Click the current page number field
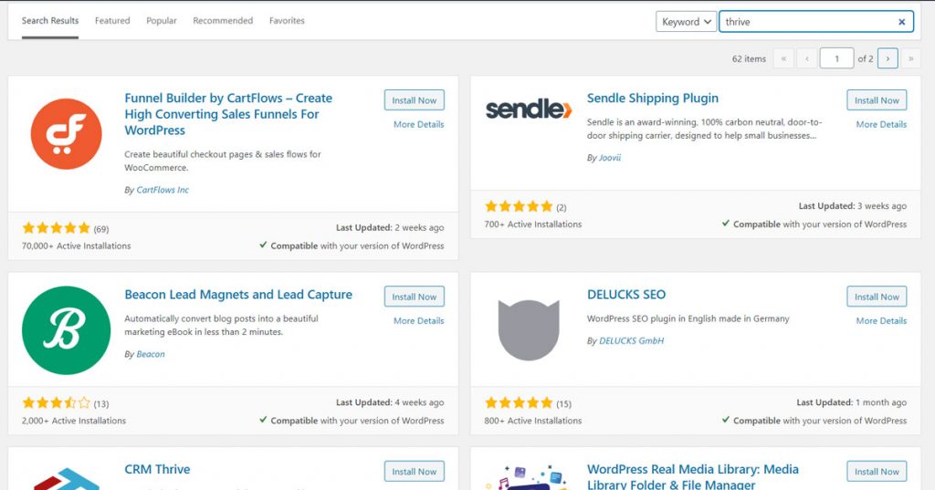Image resolution: width=935 pixels, height=490 pixels. tap(836, 58)
